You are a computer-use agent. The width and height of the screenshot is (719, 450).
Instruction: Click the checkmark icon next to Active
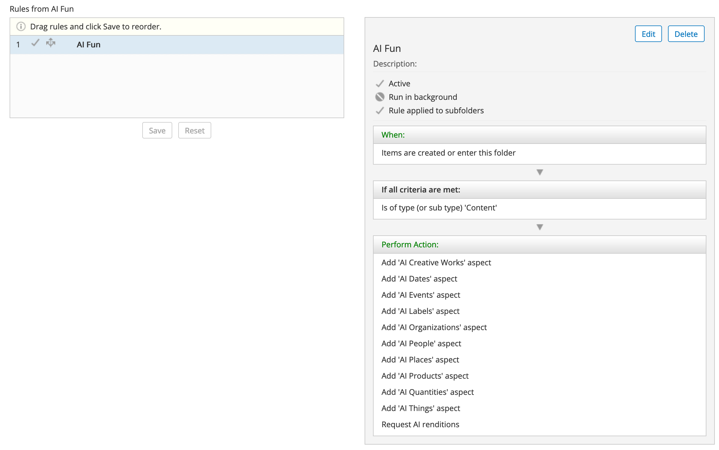[380, 84]
